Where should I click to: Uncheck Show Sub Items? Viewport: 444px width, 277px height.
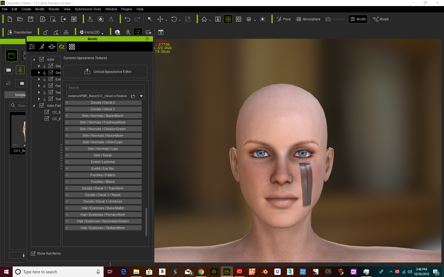[x=33, y=254]
